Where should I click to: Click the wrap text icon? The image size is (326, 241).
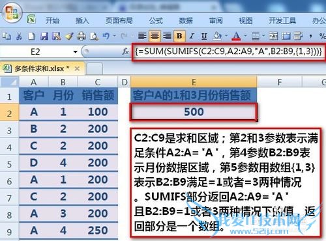click(299, 36)
